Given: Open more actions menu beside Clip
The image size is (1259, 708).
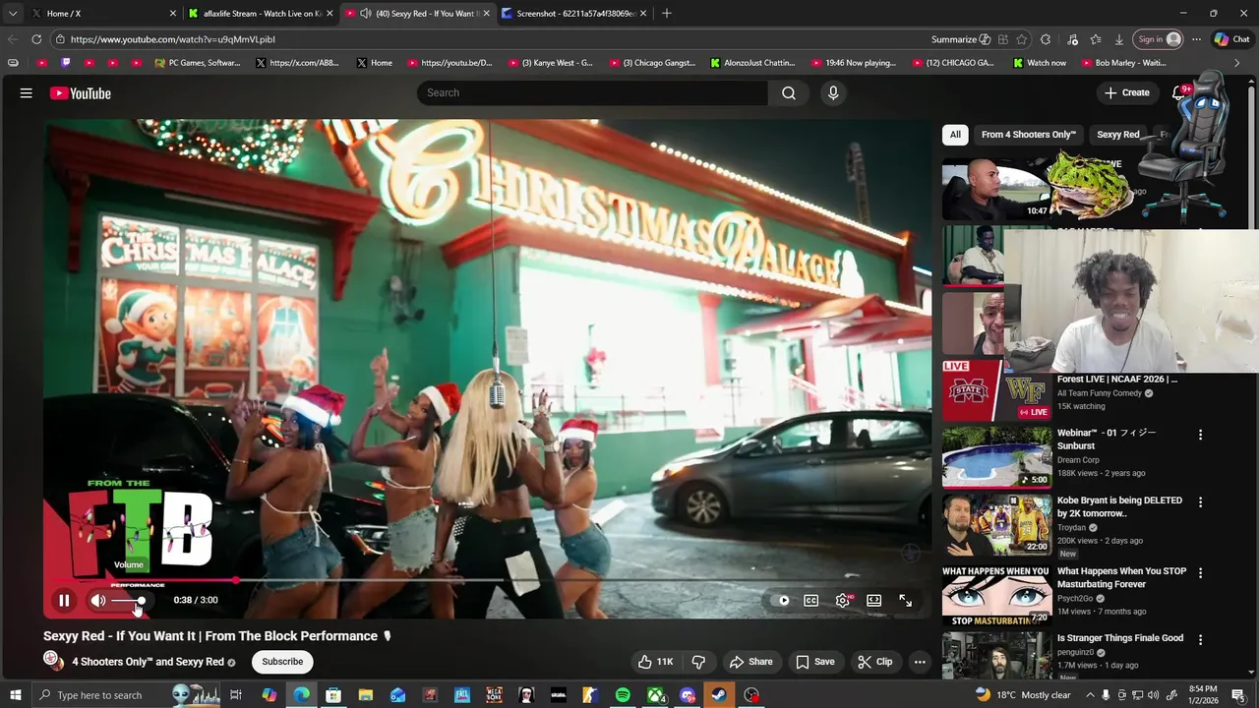Looking at the screenshot, I should [x=920, y=662].
